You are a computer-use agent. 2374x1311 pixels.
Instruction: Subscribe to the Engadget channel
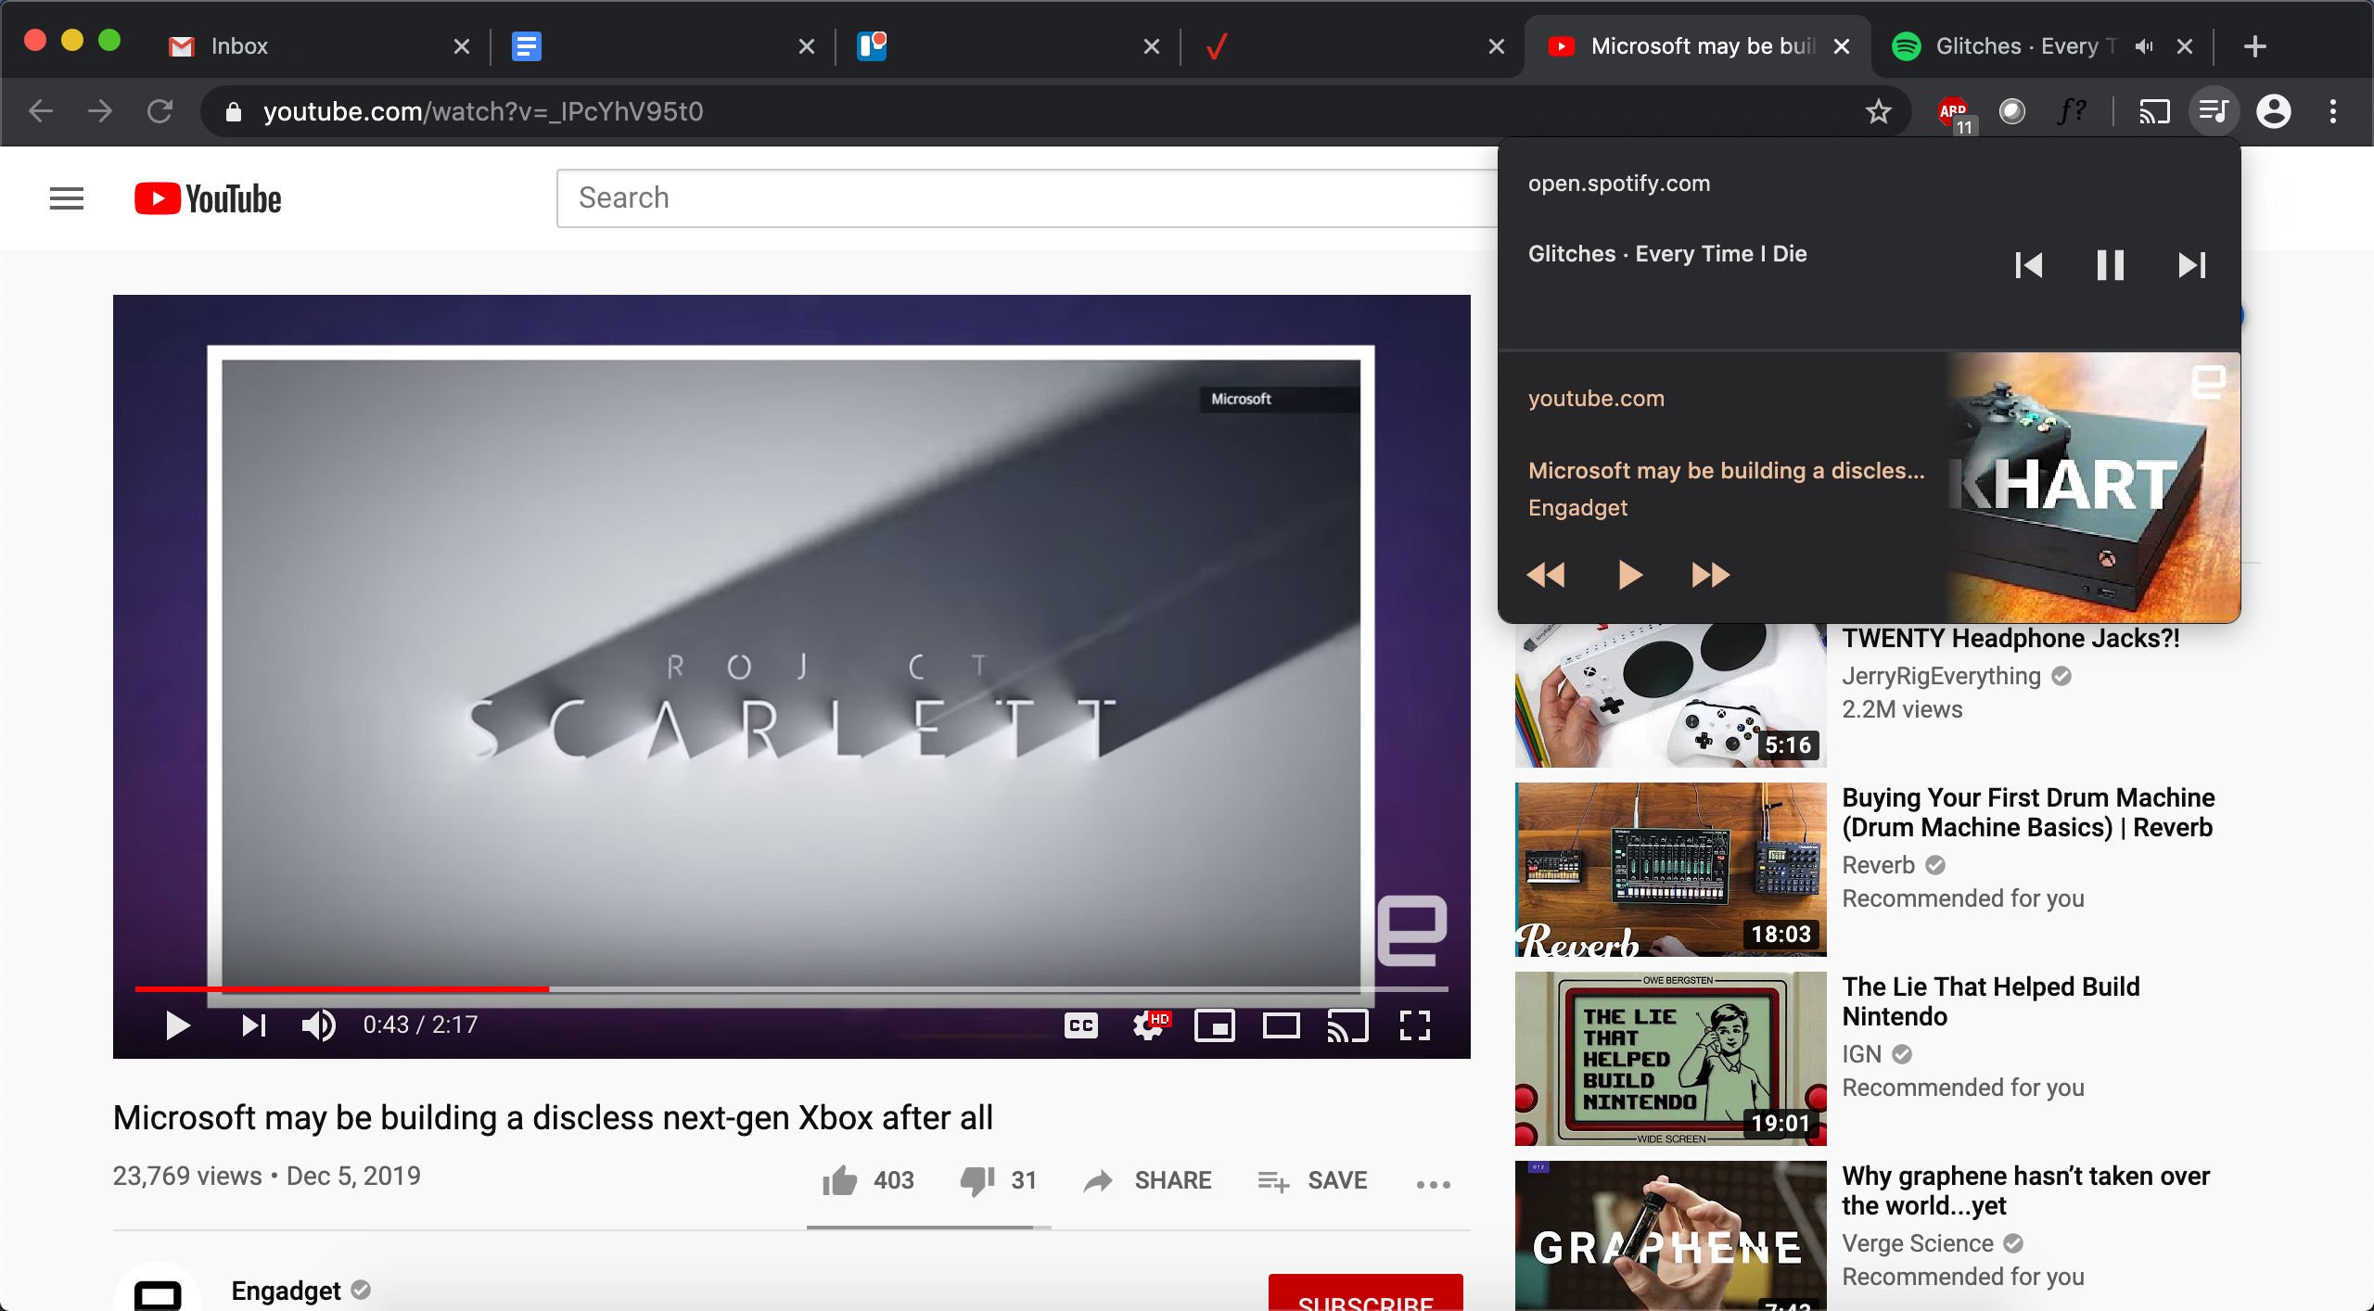[x=1364, y=1297]
